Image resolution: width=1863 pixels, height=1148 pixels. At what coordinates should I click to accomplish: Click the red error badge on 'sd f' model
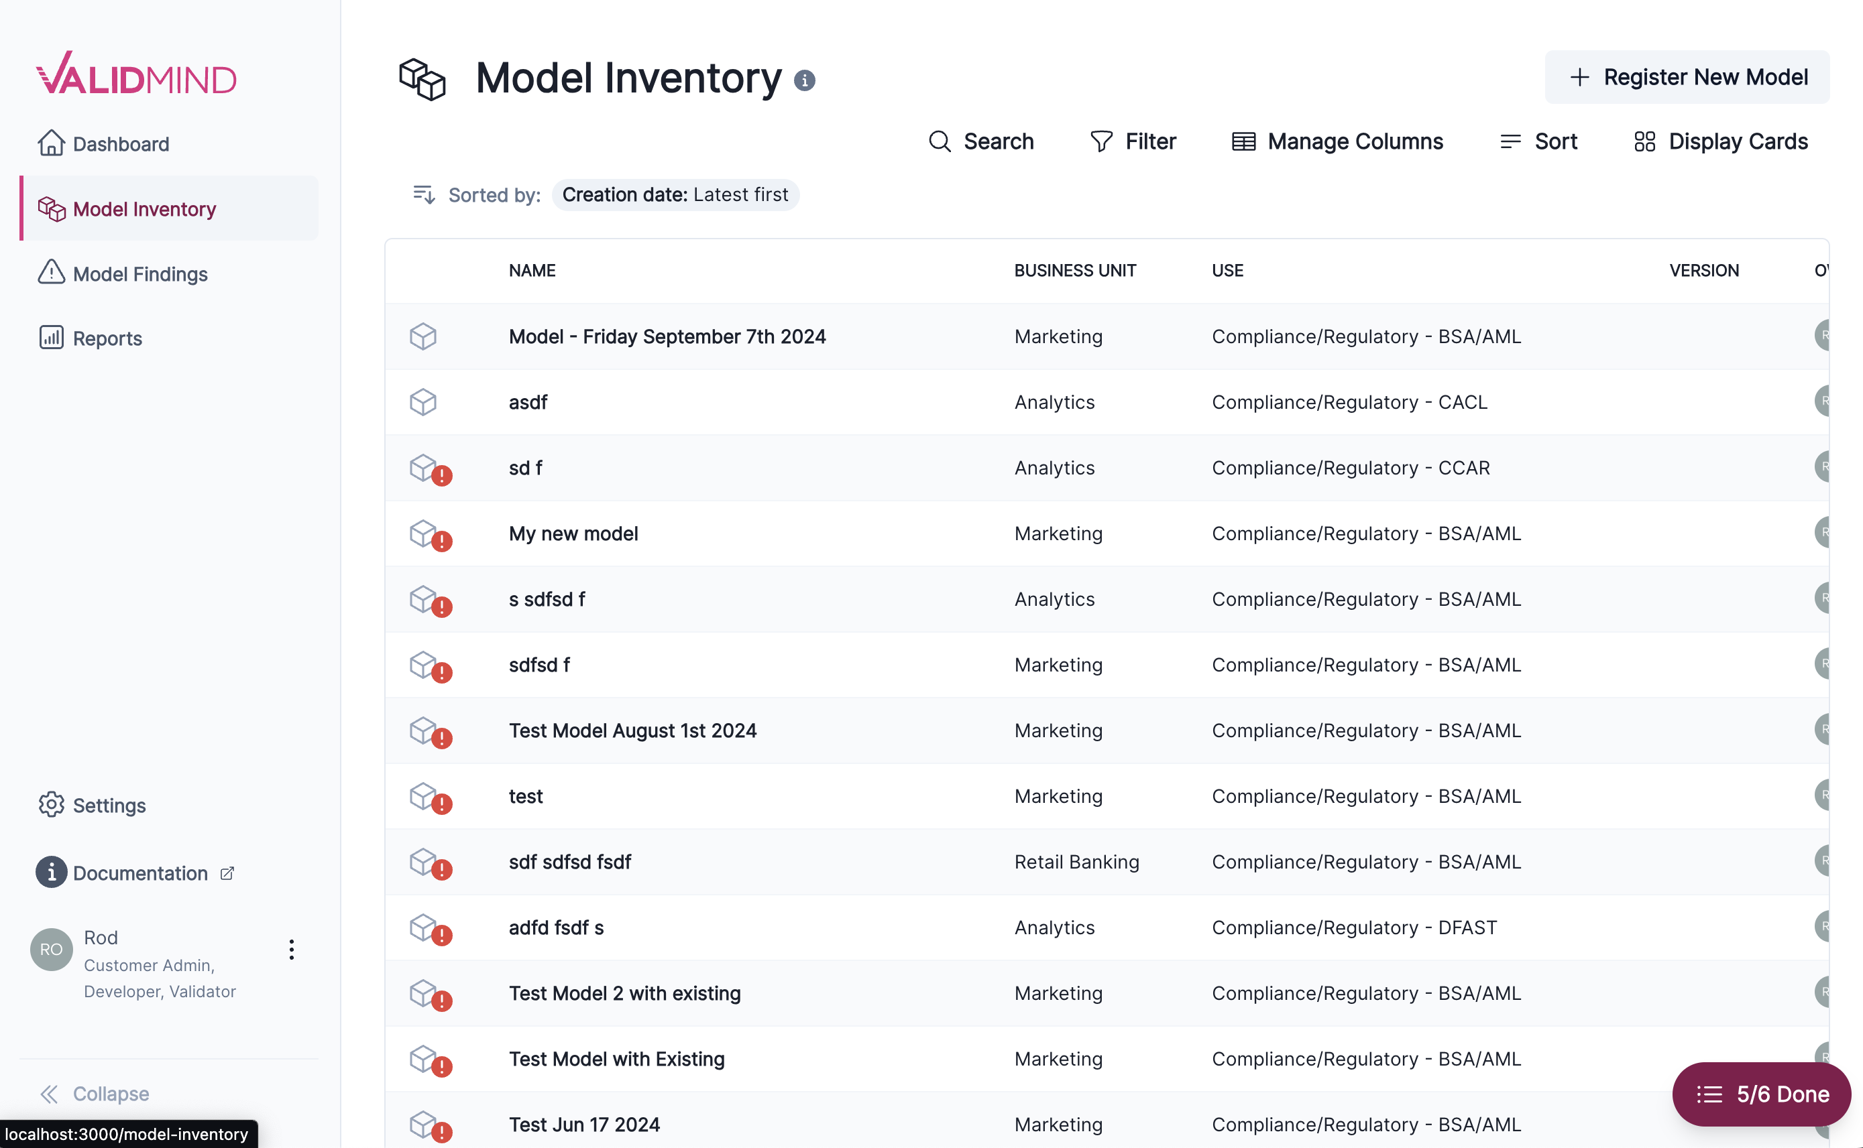point(442,475)
